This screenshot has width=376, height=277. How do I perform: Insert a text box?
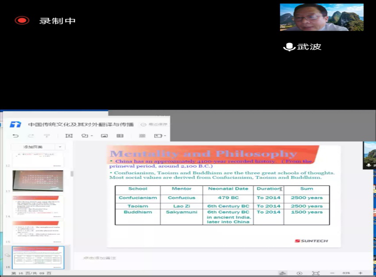click(69, 136)
